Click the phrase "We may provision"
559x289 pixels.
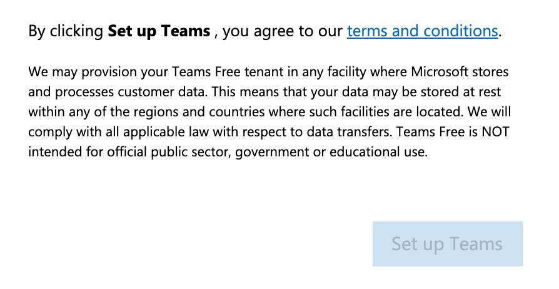coord(74,72)
